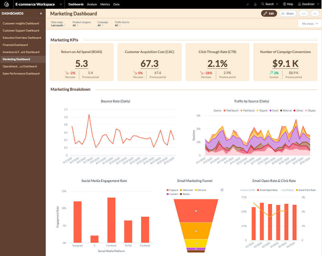Expand the Product category filter
Screen dimensions: 322x256
point(75,25)
